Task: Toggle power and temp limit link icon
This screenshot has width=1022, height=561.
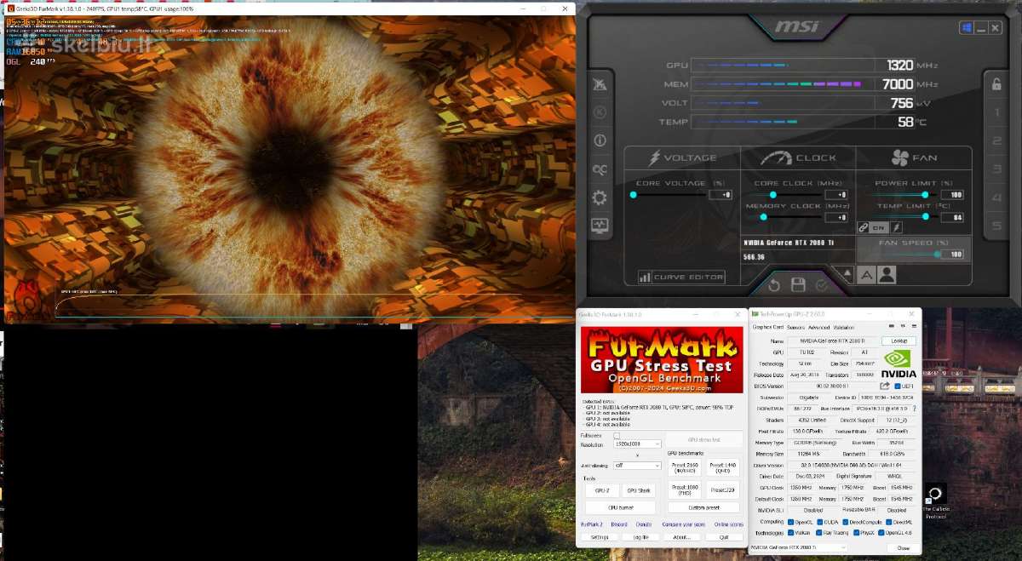Action: tap(863, 227)
